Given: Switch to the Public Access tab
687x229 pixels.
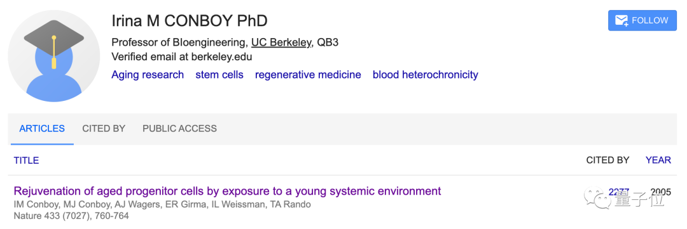Looking at the screenshot, I should coord(179,129).
